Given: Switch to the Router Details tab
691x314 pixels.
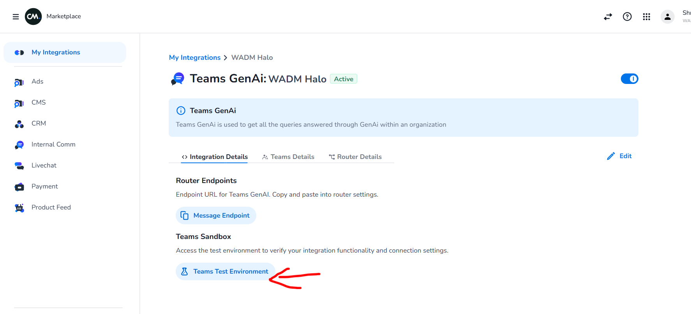Looking at the screenshot, I should pyautogui.click(x=355, y=157).
